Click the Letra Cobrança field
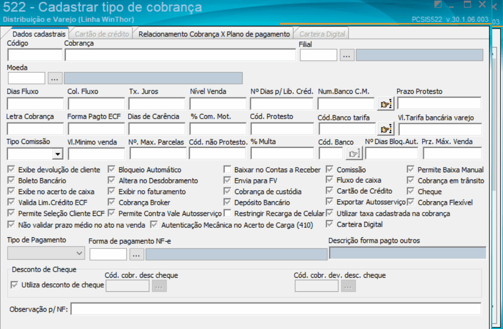The height and width of the screenshot is (329, 503). [x=35, y=129]
